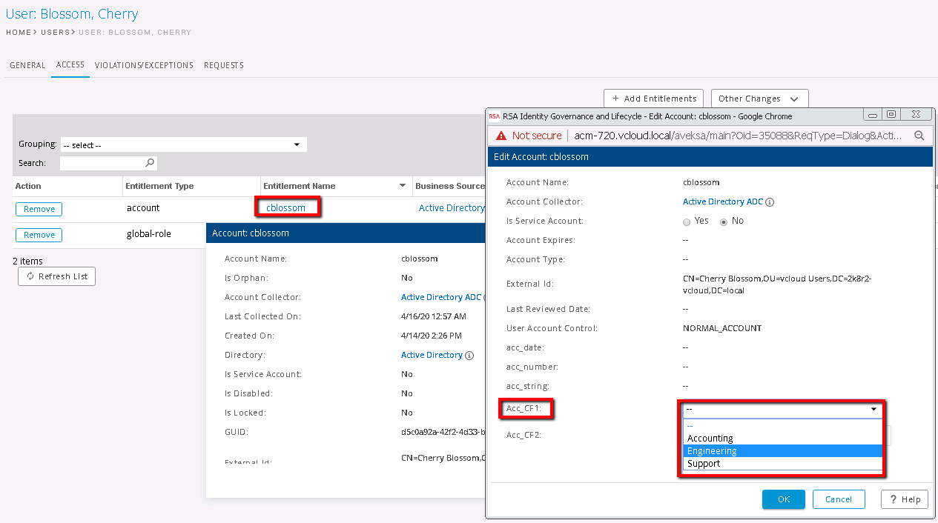The height and width of the screenshot is (523, 938).
Task: Click the Not secure warning icon
Action: pyautogui.click(x=501, y=136)
